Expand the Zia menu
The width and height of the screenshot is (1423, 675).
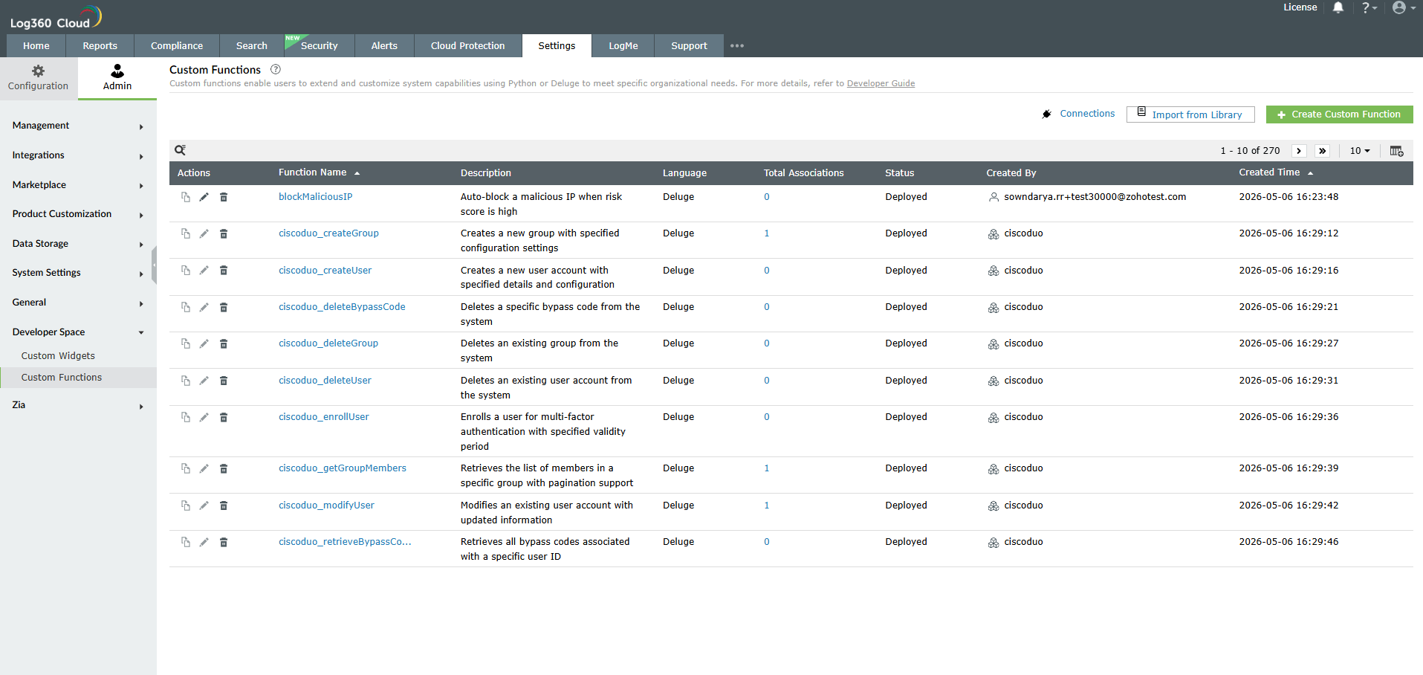pyautogui.click(x=78, y=405)
